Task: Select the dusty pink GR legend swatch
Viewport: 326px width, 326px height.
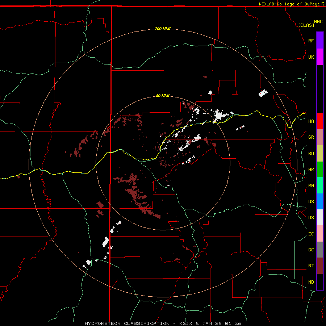Action: tap(320, 137)
